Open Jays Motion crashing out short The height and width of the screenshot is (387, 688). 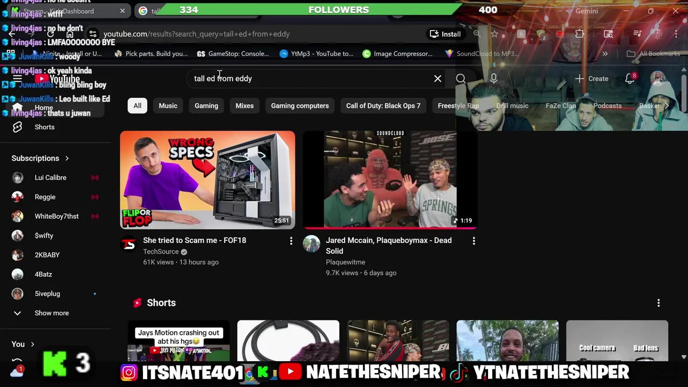[x=178, y=341]
